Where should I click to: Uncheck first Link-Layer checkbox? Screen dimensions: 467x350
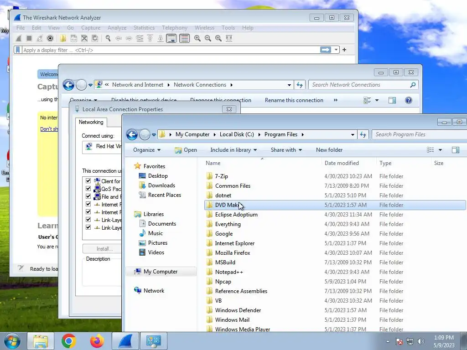[x=88, y=219]
